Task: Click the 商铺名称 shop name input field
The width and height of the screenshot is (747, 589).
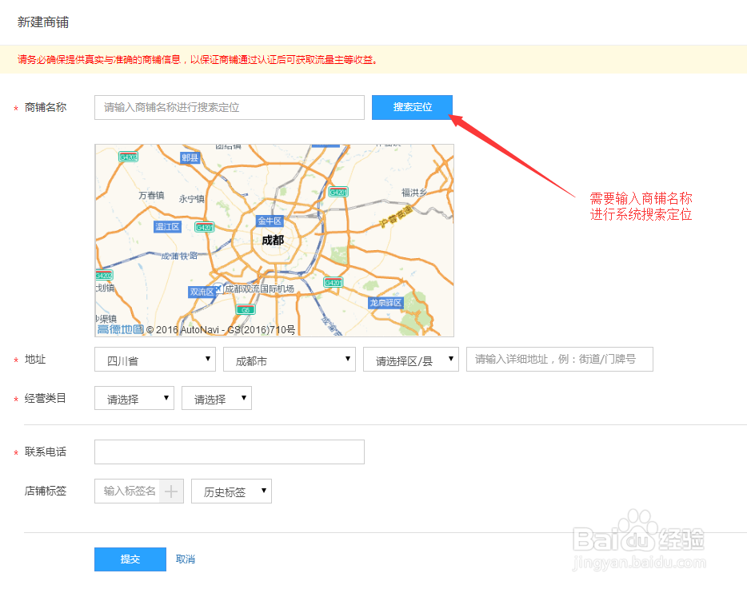Action: point(229,106)
